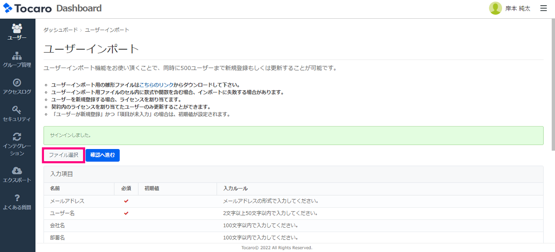This screenshot has height=252, width=555.
Task: Open FAQ question mark icon
Action: (x=17, y=198)
